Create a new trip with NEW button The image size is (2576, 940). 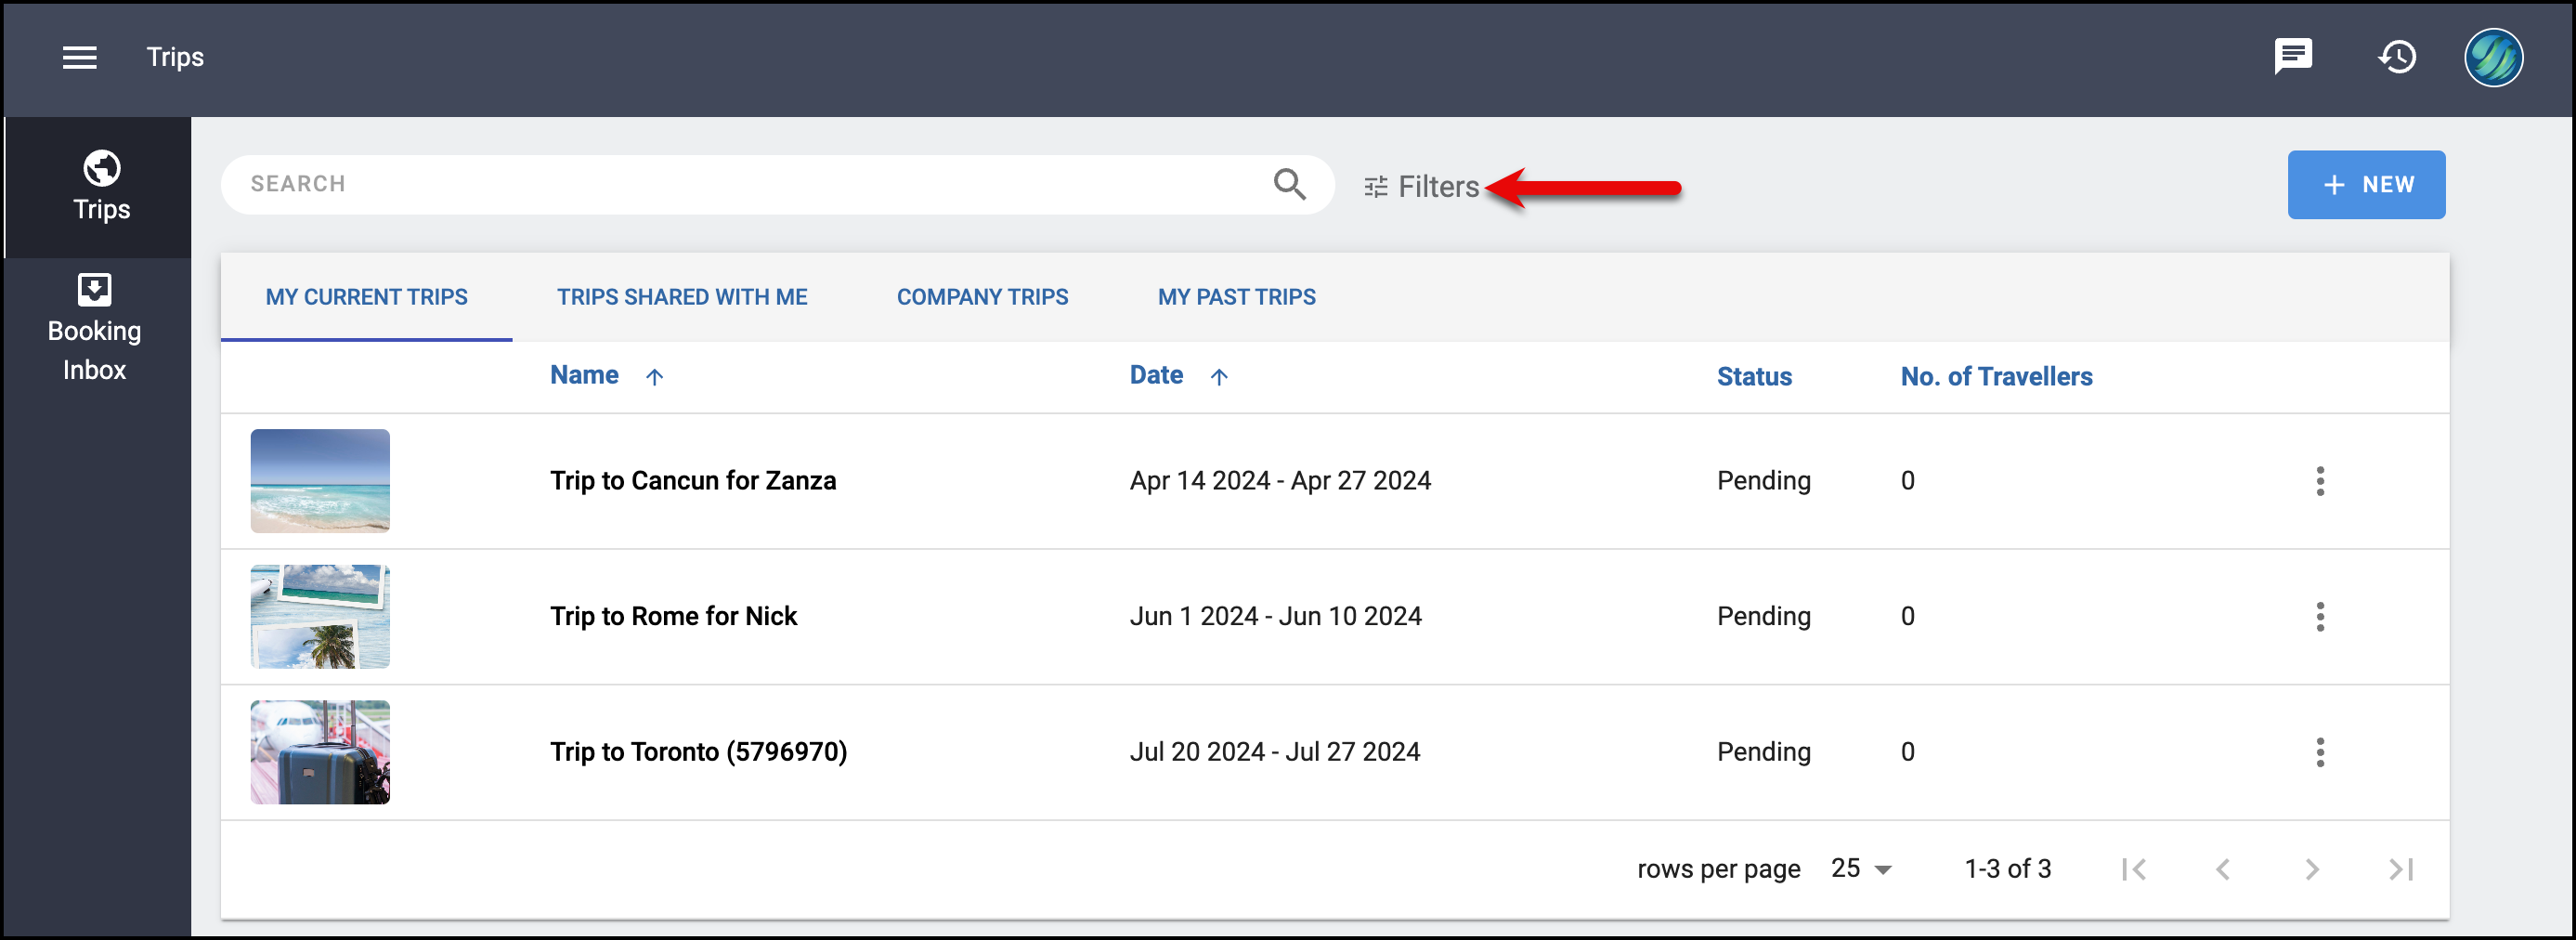(2365, 185)
